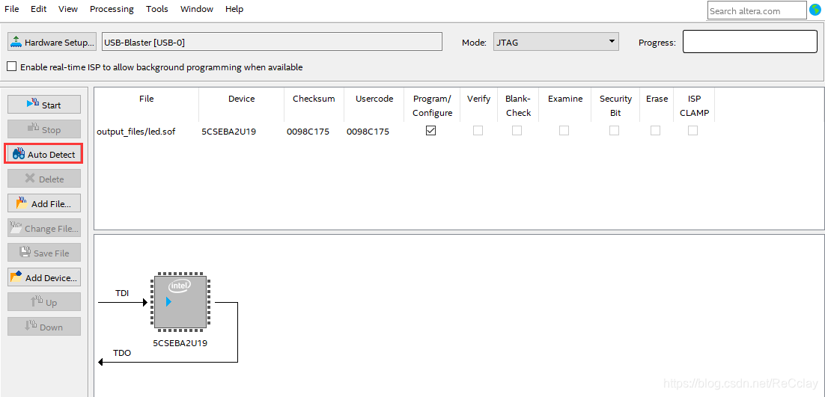The image size is (825, 397).
Task: Click the Verify column header
Action: [478, 98]
